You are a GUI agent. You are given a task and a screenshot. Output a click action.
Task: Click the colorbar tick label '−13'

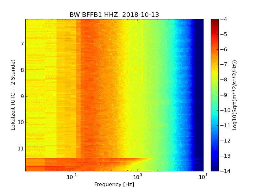pyautogui.click(x=225, y=156)
